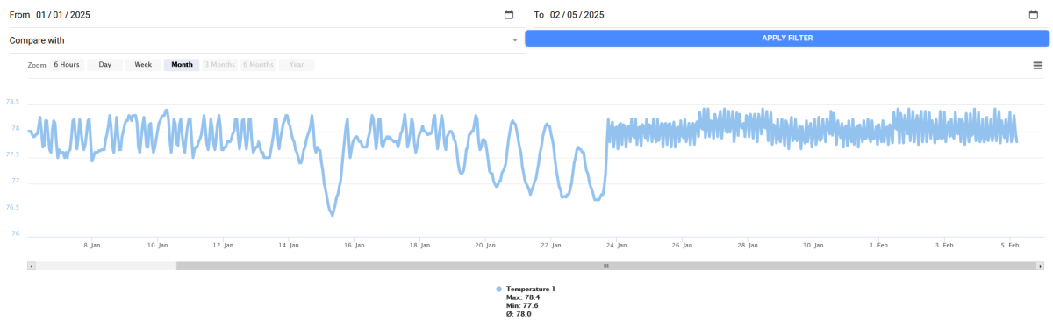Toggle Temperature 1 series legend marker
The width and height of the screenshot is (1053, 322).
tap(499, 289)
